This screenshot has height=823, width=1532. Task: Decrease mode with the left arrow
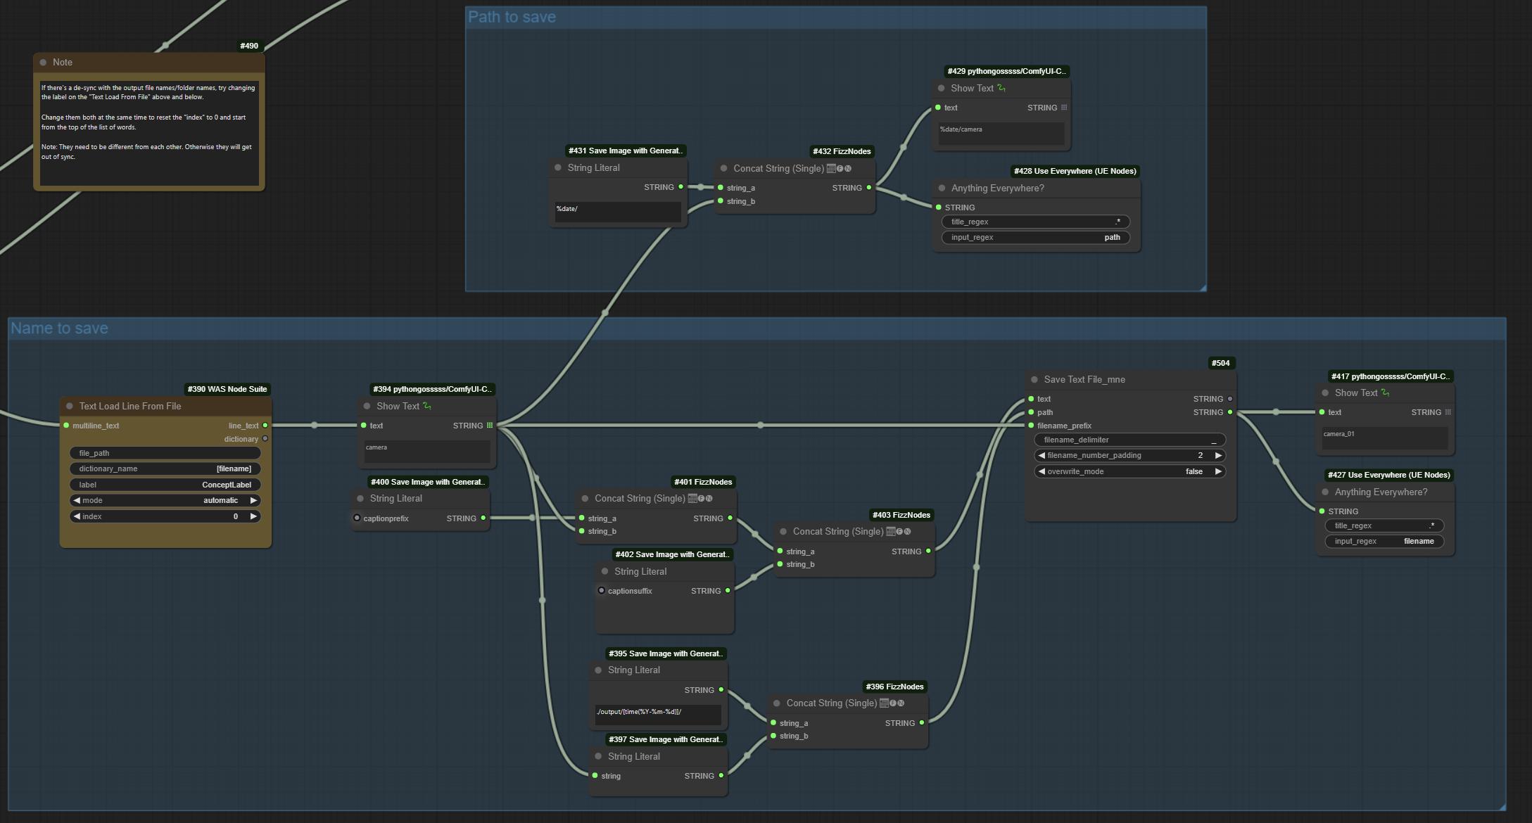[x=77, y=501]
